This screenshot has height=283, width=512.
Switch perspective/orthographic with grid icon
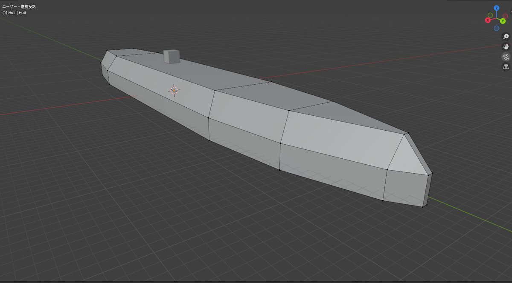(506, 67)
